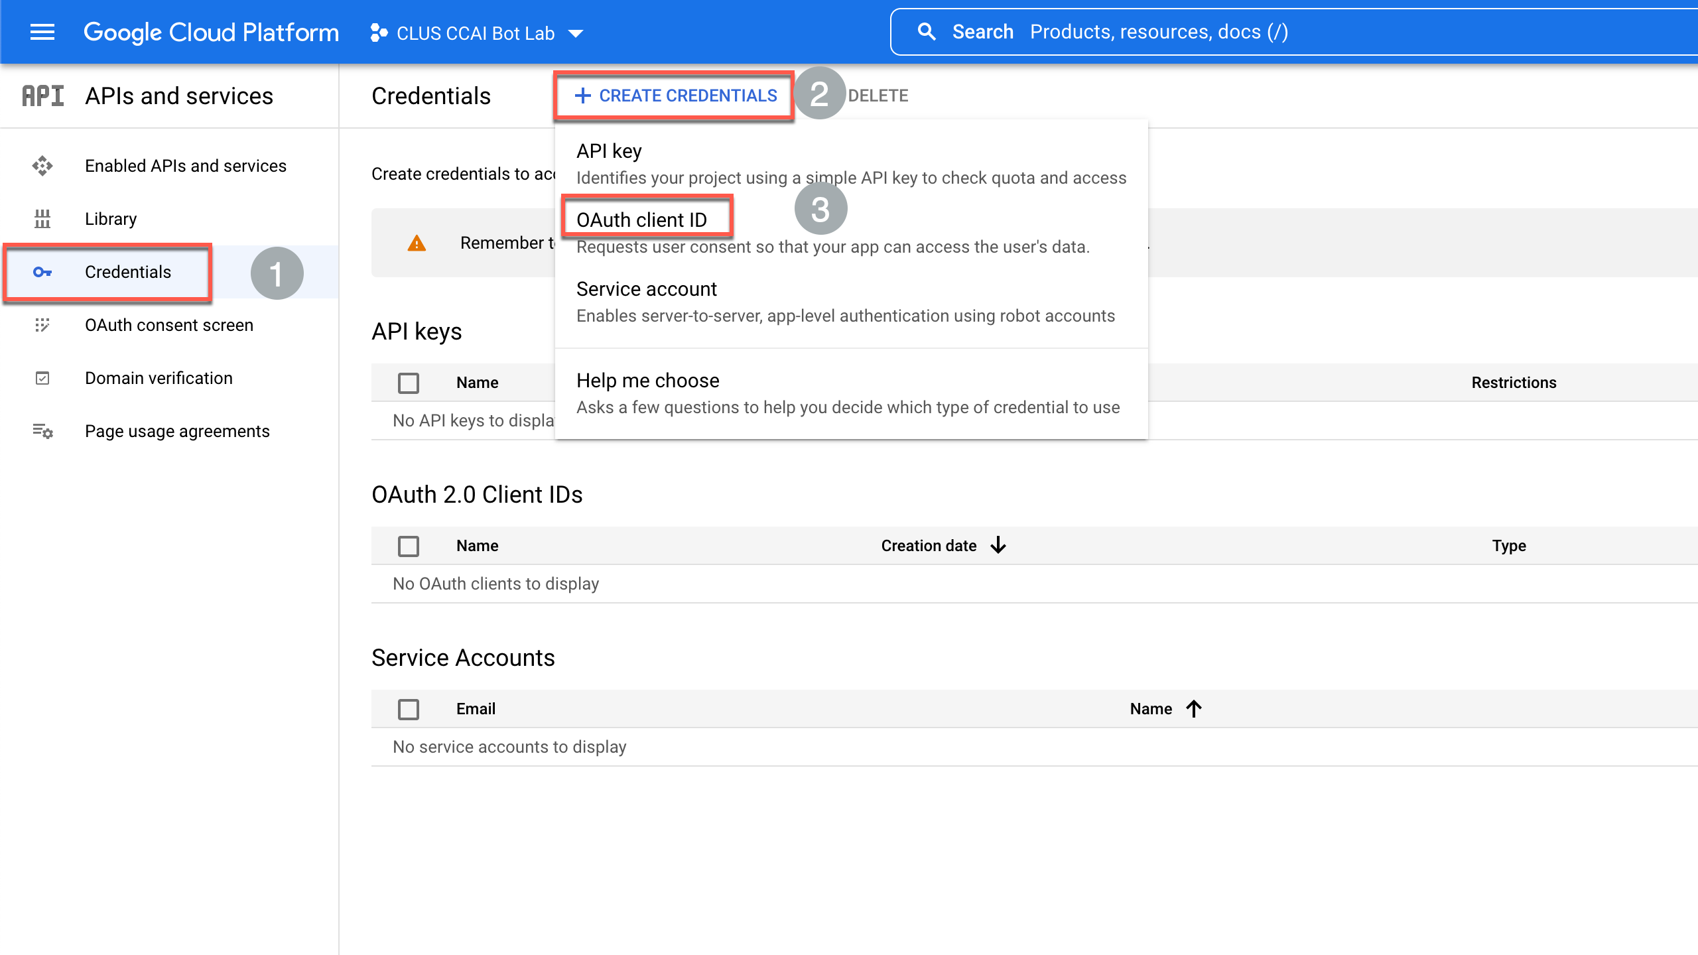Click the Restrictions column header
This screenshot has width=1698, height=955.
(1514, 383)
